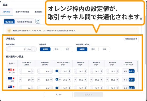Increase トレール幅 in USD/JPY row
The height and width of the screenshot is (101, 147).
pyautogui.click(x=117, y=71)
